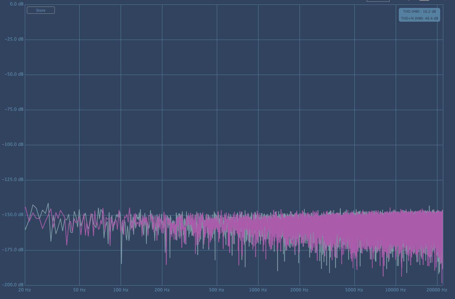Click the −25.0 dB axis label
Screen dimensions: 455x299
pyautogui.click(x=14, y=39)
